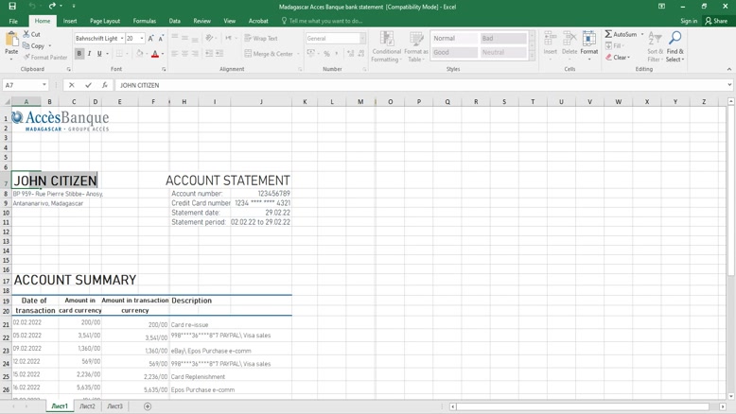This screenshot has width=736, height=414.
Task: Click the Find & Select magnifier icon
Action: [675, 39]
